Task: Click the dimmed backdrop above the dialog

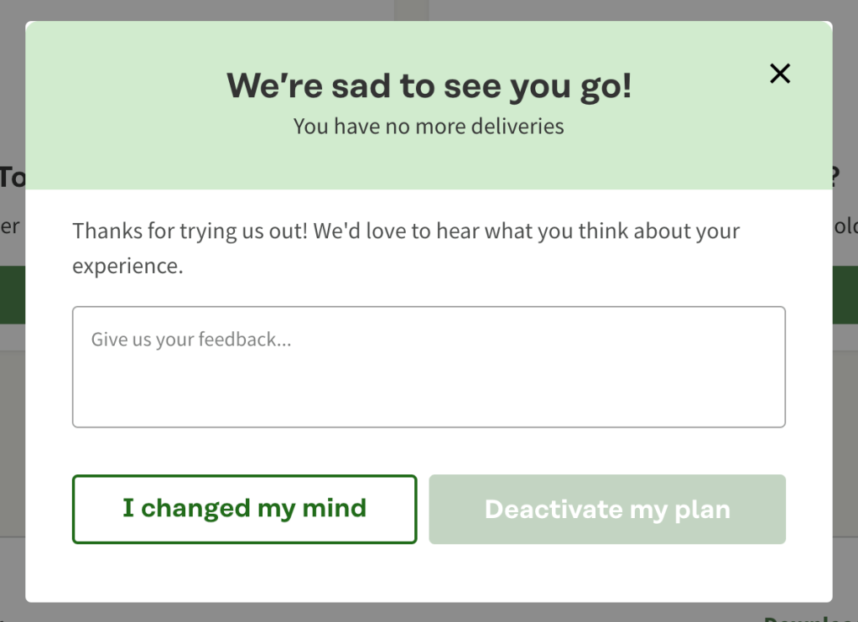Action: tap(210, 9)
